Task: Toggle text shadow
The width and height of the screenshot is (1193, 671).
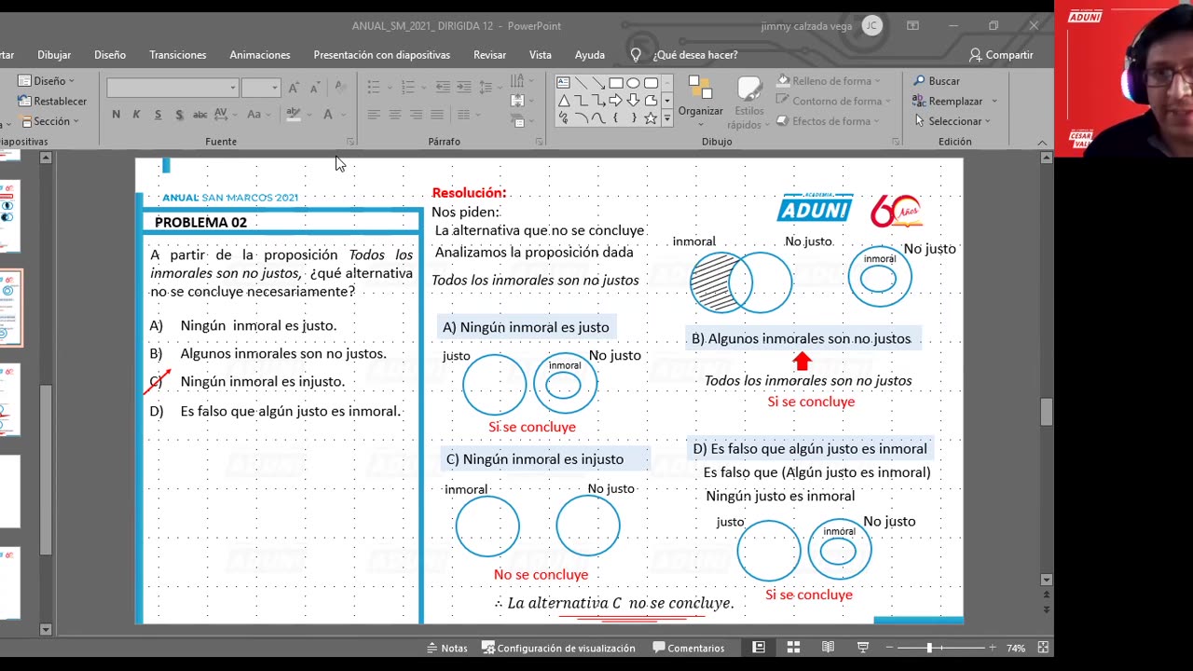Action: tap(178, 115)
